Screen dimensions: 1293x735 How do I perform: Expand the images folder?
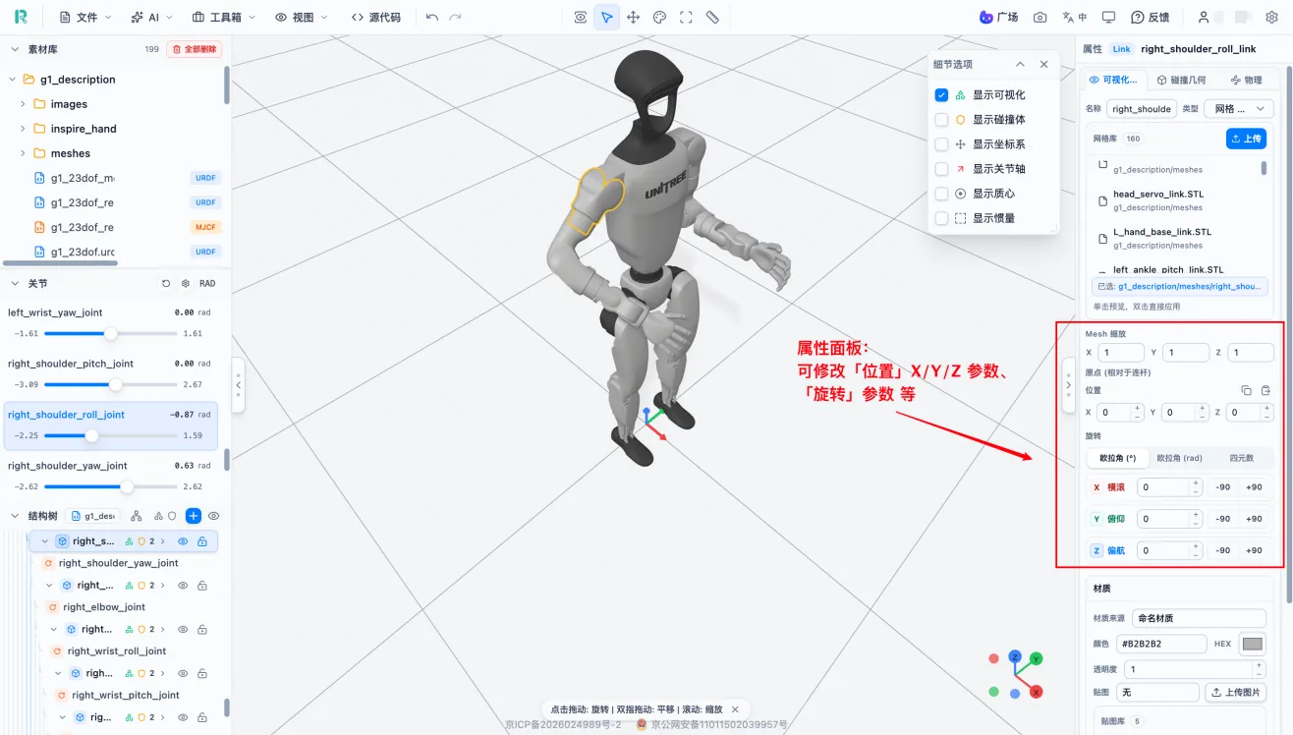point(23,103)
